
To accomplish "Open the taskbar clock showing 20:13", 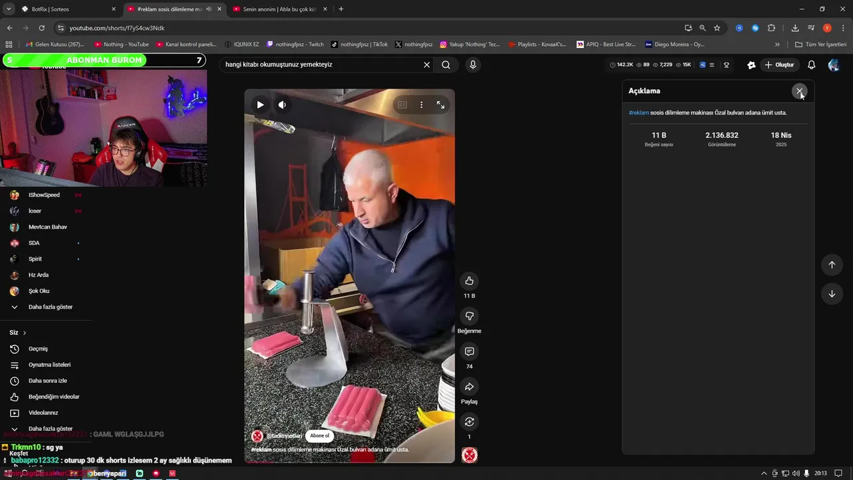I will [x=820, y=473].
